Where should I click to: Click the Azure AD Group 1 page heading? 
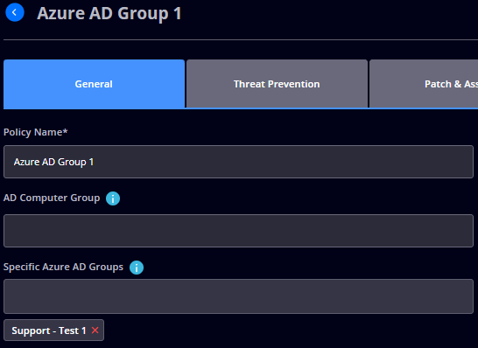(109, 13)
